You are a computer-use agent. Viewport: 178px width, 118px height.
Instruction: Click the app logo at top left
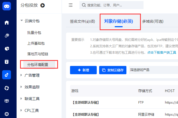(x=7, y=7)
